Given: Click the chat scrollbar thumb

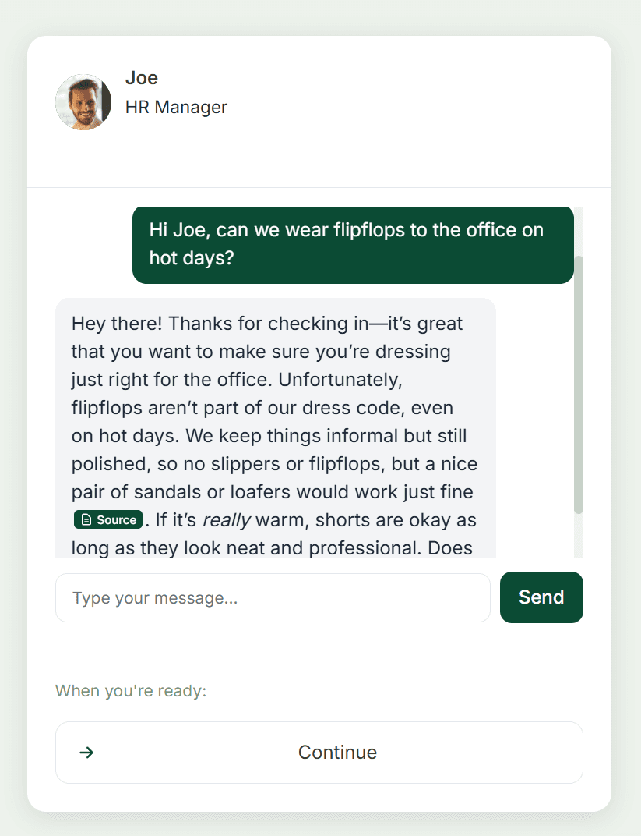Looking at the screenshot, I should 578,382.
